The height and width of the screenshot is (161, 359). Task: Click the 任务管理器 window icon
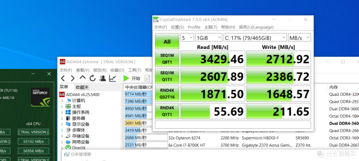[x=67, y=154]
